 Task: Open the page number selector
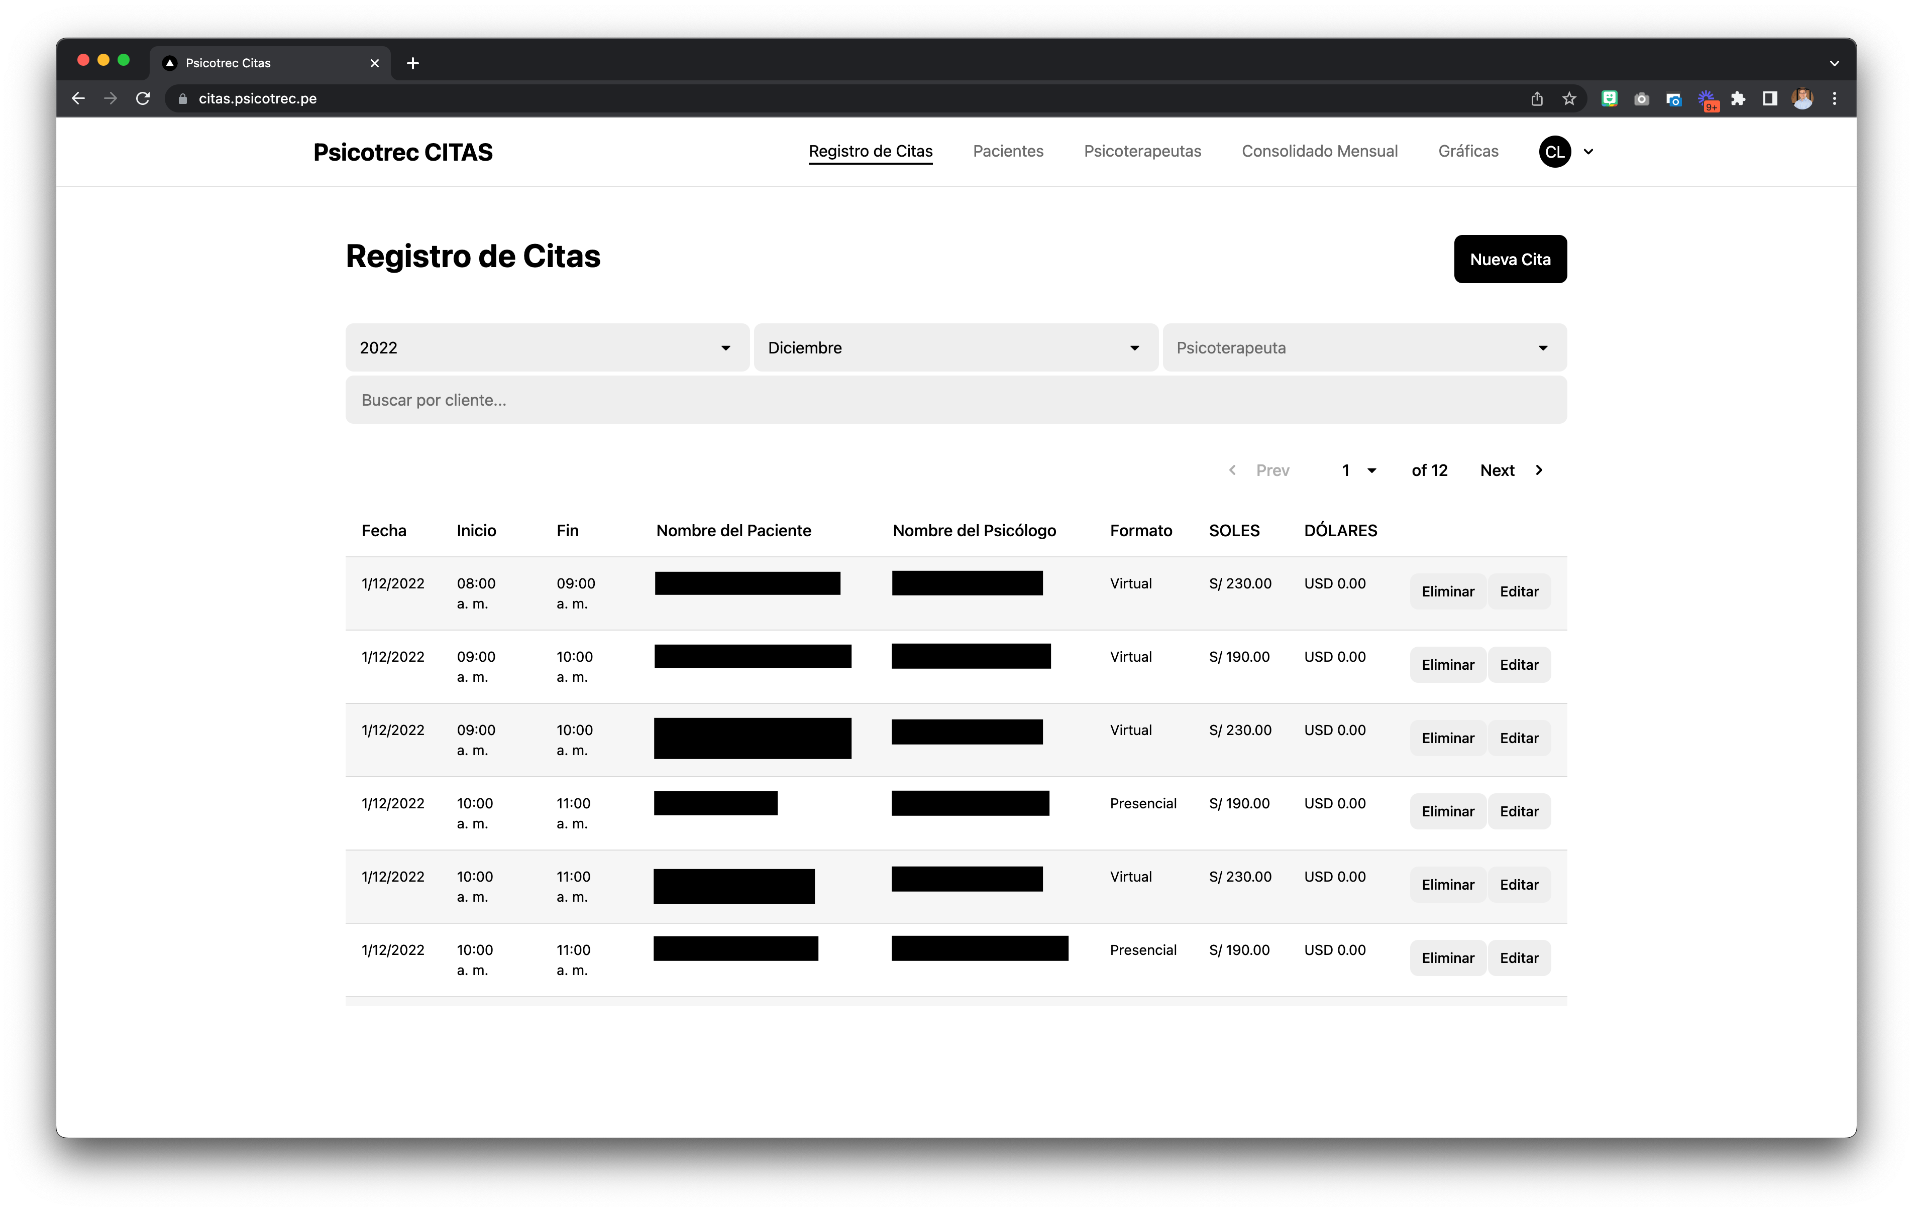click(1358, 470)
